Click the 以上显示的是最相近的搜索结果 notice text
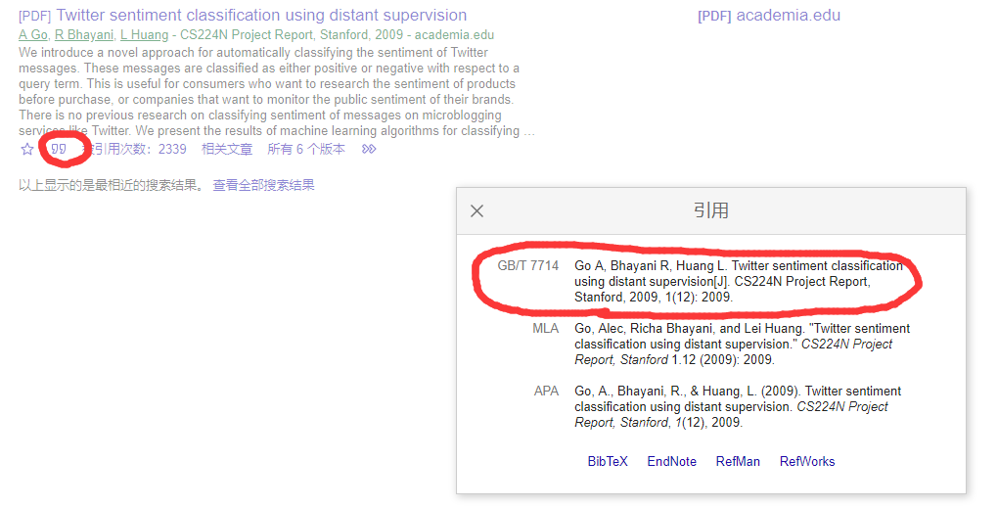The image size is (998, 508). click(112, 185)
